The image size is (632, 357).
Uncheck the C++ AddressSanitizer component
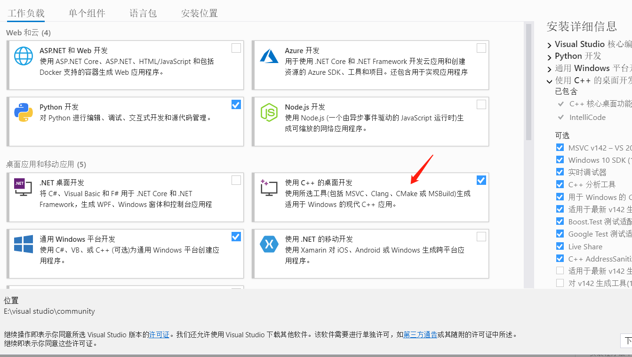click(x=560, y=258)
